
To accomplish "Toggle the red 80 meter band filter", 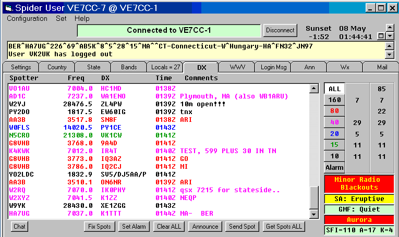I will pos(334,111).
